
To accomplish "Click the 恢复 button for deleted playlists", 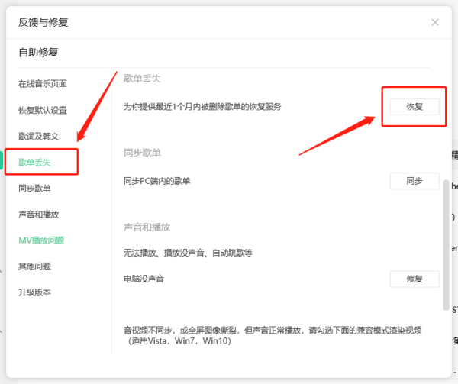I will point(414,107).
